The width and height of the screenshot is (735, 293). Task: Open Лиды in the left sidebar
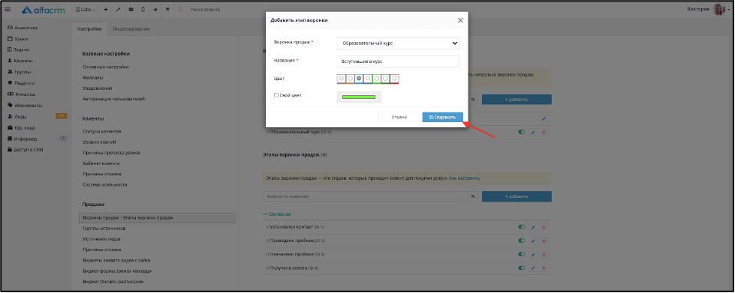(20, 117)
